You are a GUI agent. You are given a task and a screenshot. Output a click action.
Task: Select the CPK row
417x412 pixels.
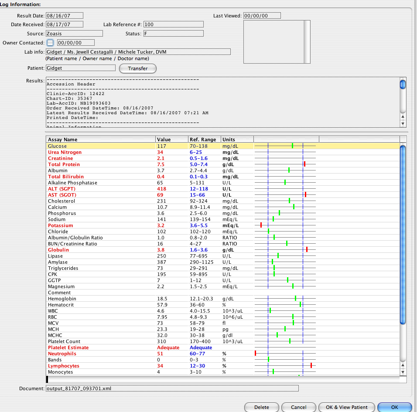pos(223,274)
